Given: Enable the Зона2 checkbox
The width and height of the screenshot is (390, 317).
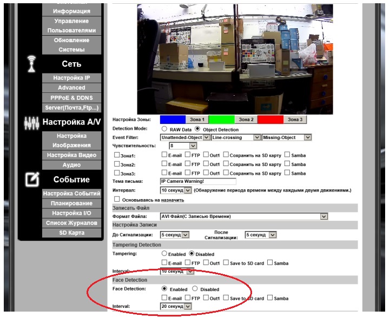Looking at the screenshot, I should point(117,164).
